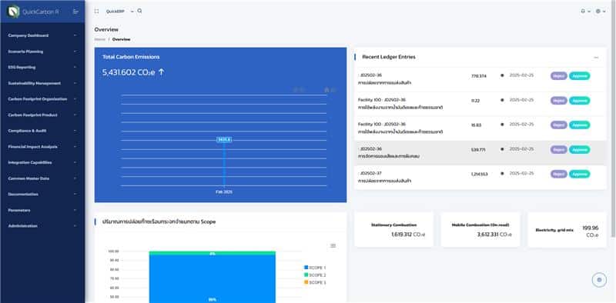Select ledger value 1,214.553
The image size is (616, 303).
point(479,174)
